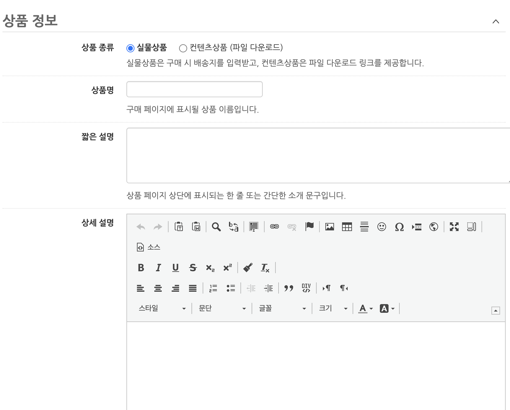Increase indent of paragraph
The image size is (510, 410).
[x=268, y=288]
